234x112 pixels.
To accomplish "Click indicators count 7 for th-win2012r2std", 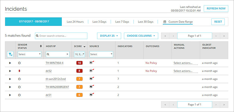I will coord(118,79).
